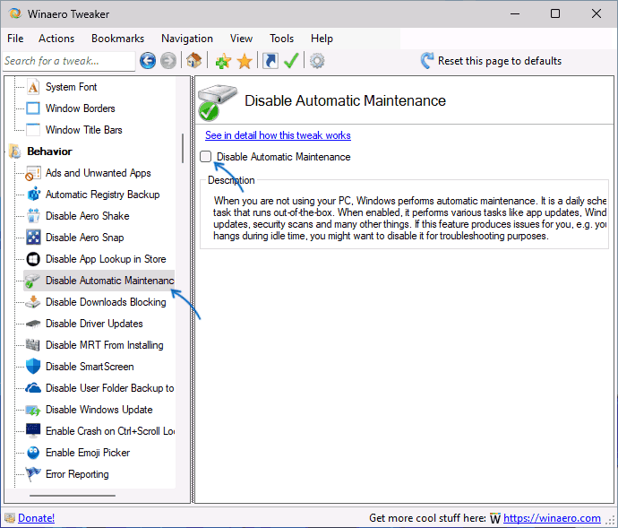The image size is (618, 528).
Task: Click the Error Reporting flag icon
Action: (33, 474)
